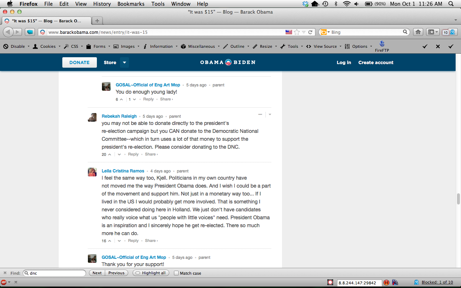The image size is (461, 288).
Task: Open the CSS dropdown menu
Action: (x=73, y=46)
